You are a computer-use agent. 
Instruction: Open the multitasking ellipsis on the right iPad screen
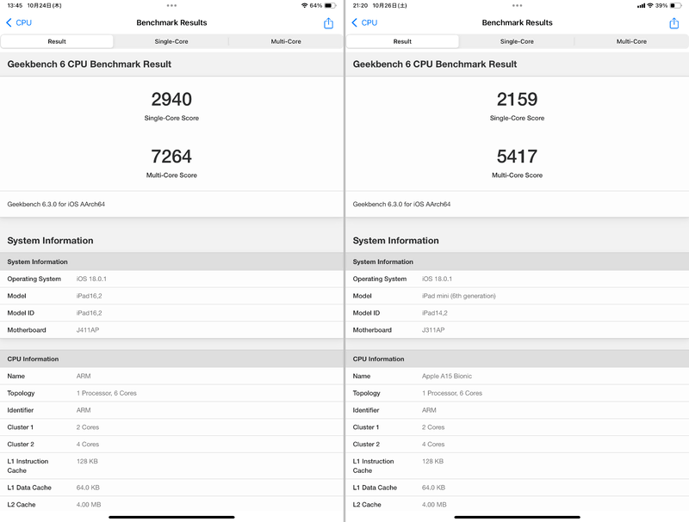click(x=517, y=6)
